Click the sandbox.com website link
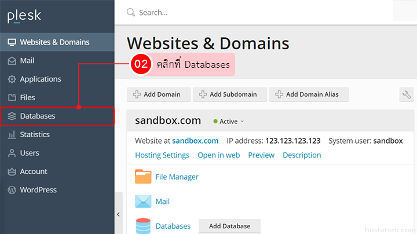Image resolution: width=417 pixels, height=234 pixels. (195, 141)
